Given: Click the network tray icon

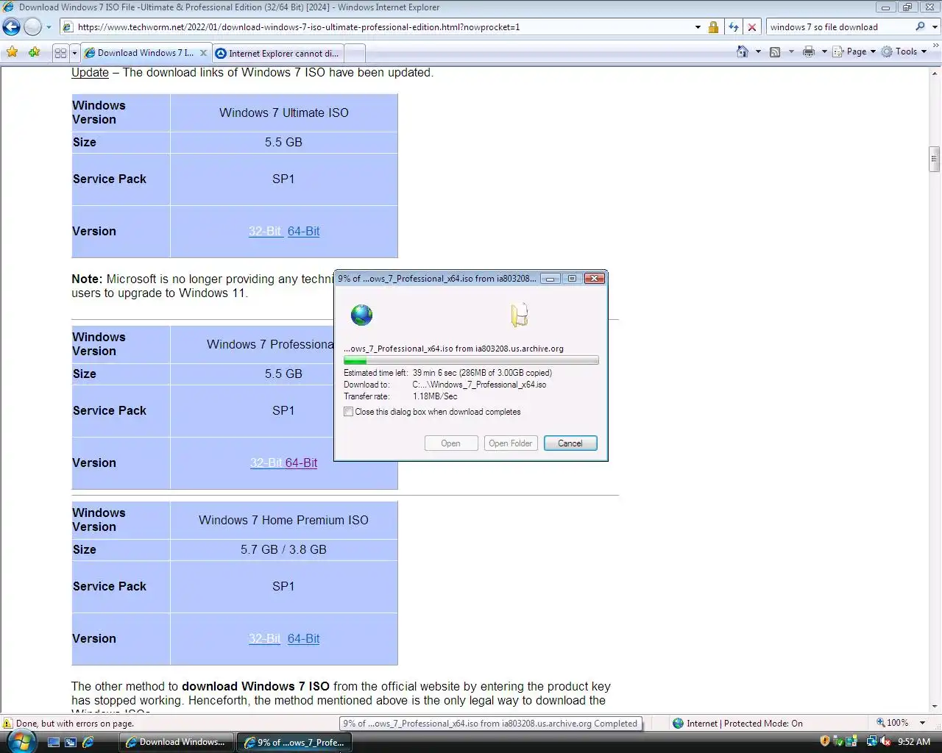Looking at the screenshot, I should pyautogui.click(x=871, y=741).
